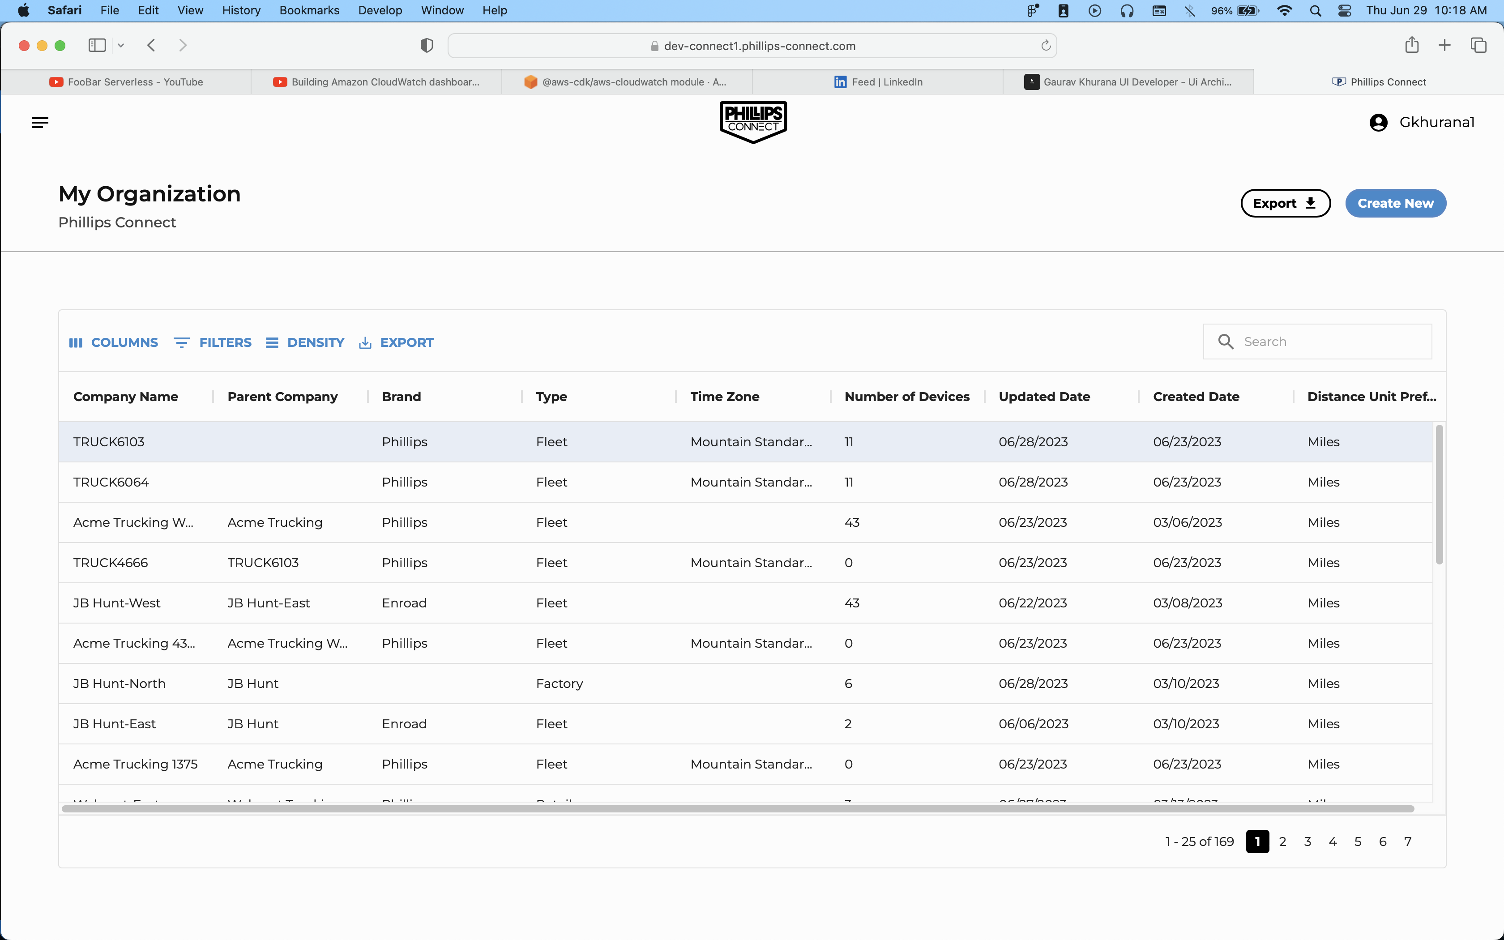Open the hamburger navigation menu
This screenshot has width=1504, height=940.
(40, 123)
